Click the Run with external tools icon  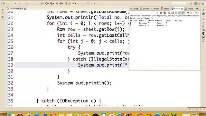51,4
